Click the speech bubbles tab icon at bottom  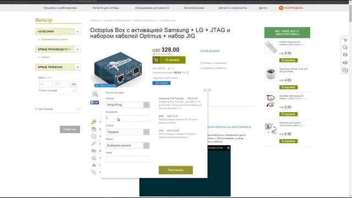tap(94, 172)
